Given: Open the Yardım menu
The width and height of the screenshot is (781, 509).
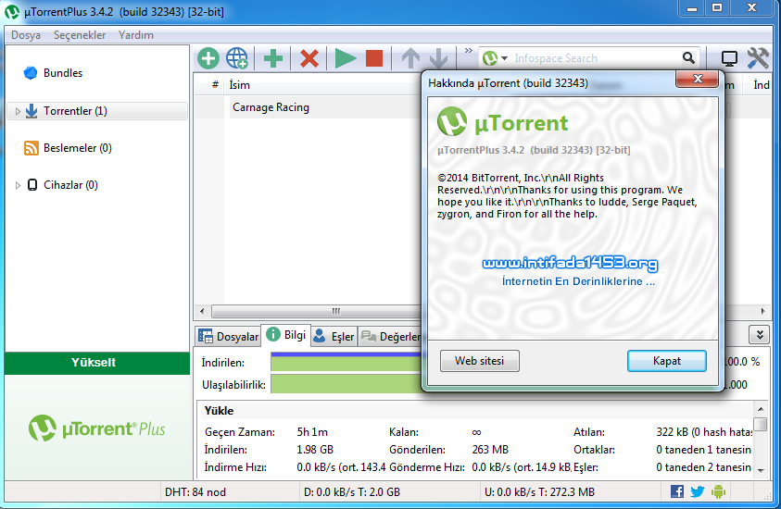Looking at the screenshot, I should 136,35.
